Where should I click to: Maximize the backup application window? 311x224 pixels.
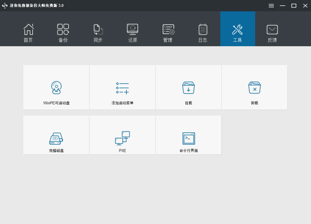click(x=293, y=5)
